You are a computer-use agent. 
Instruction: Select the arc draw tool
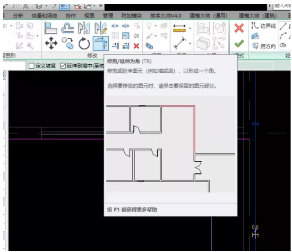pyautogui.click(x=283, y=36)
